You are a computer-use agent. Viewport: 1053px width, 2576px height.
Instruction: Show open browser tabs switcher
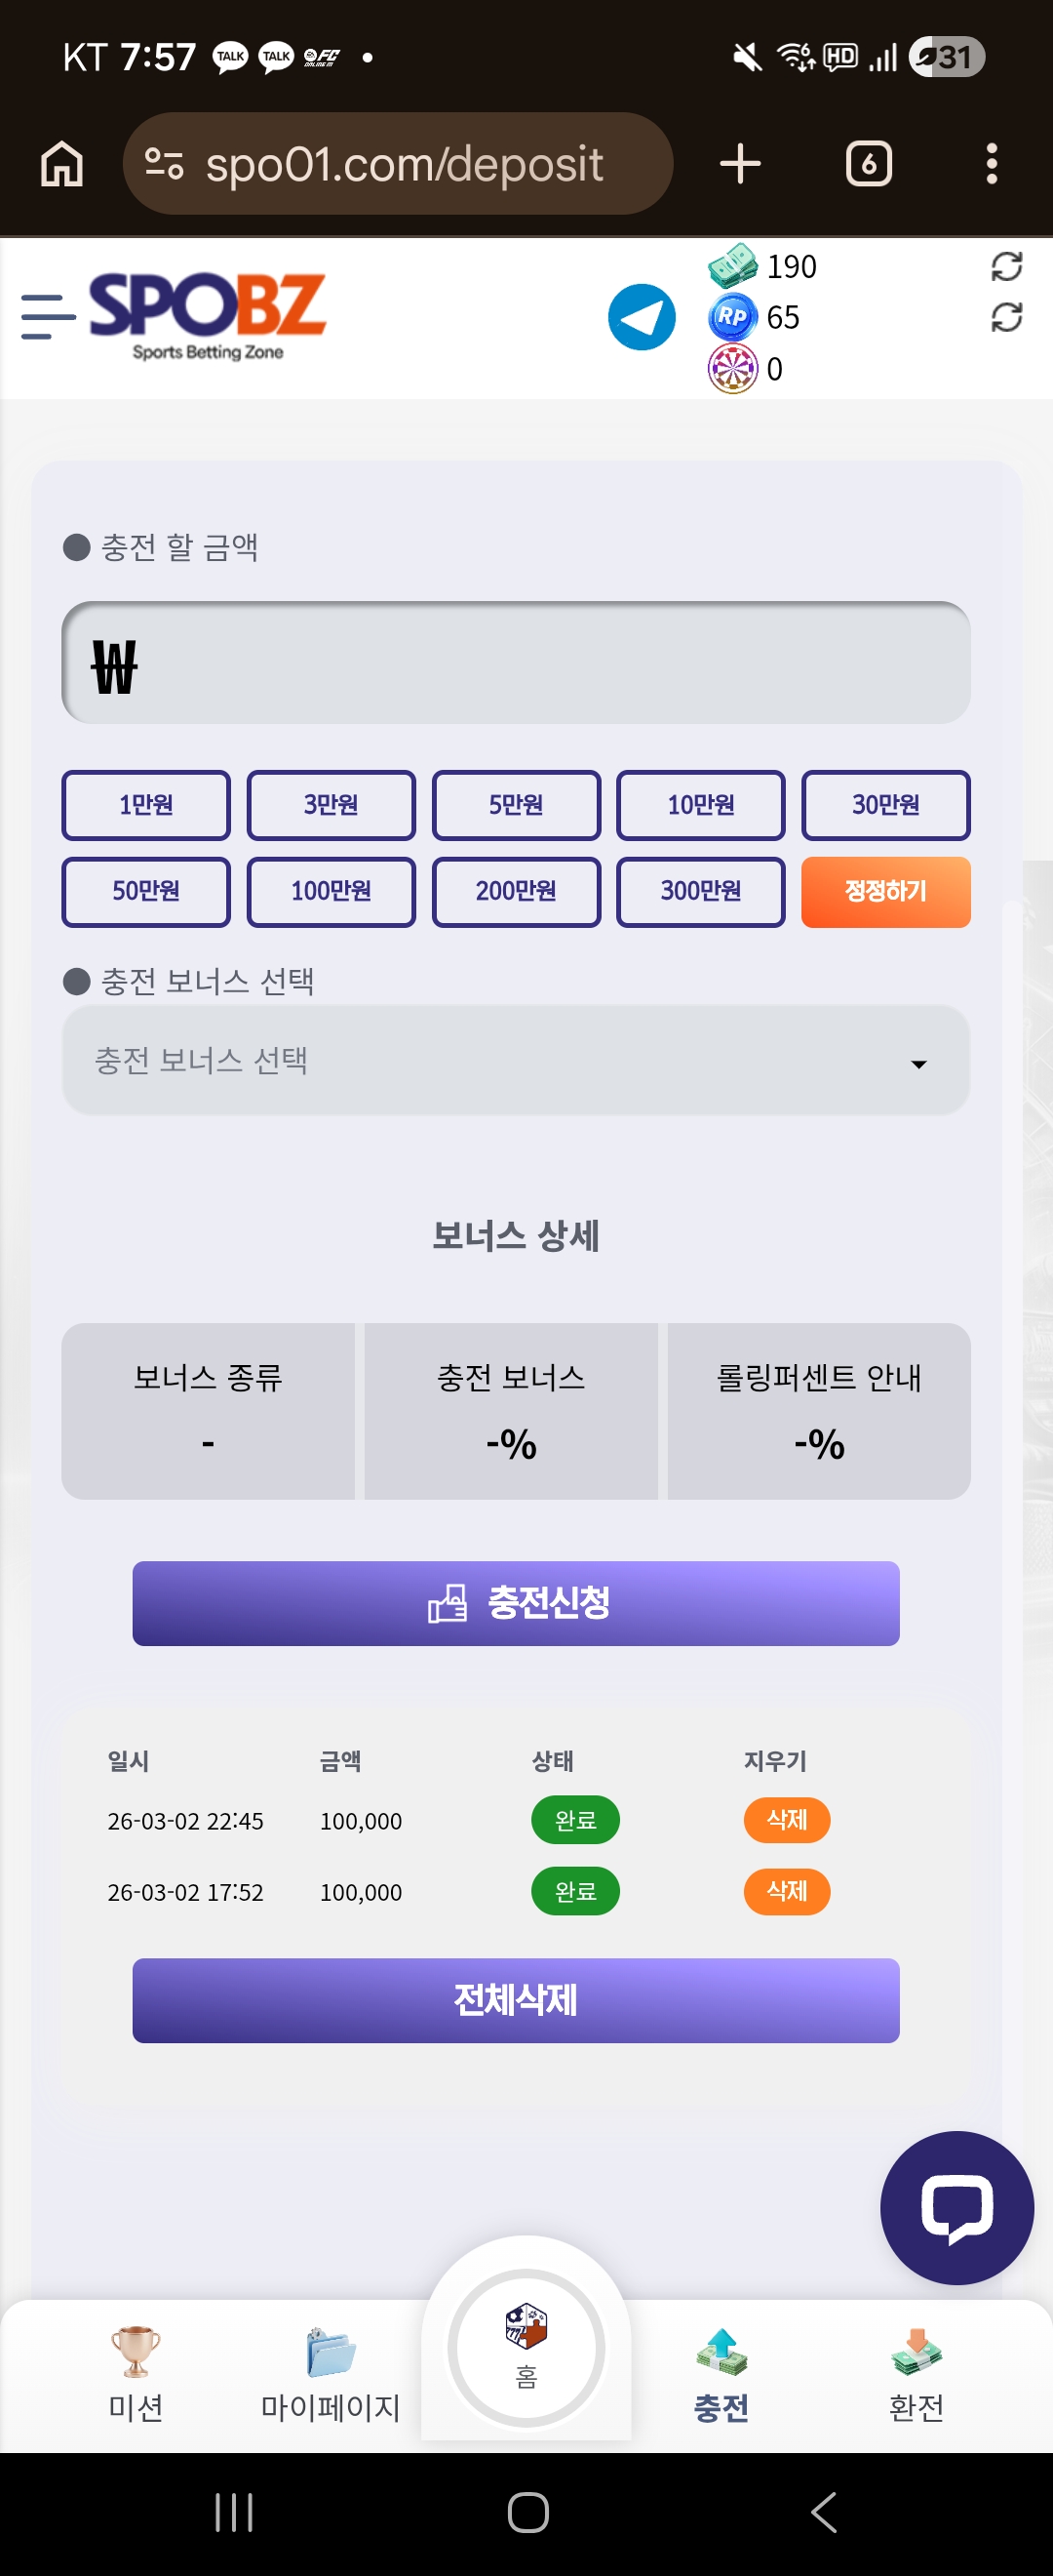[868, 164]
